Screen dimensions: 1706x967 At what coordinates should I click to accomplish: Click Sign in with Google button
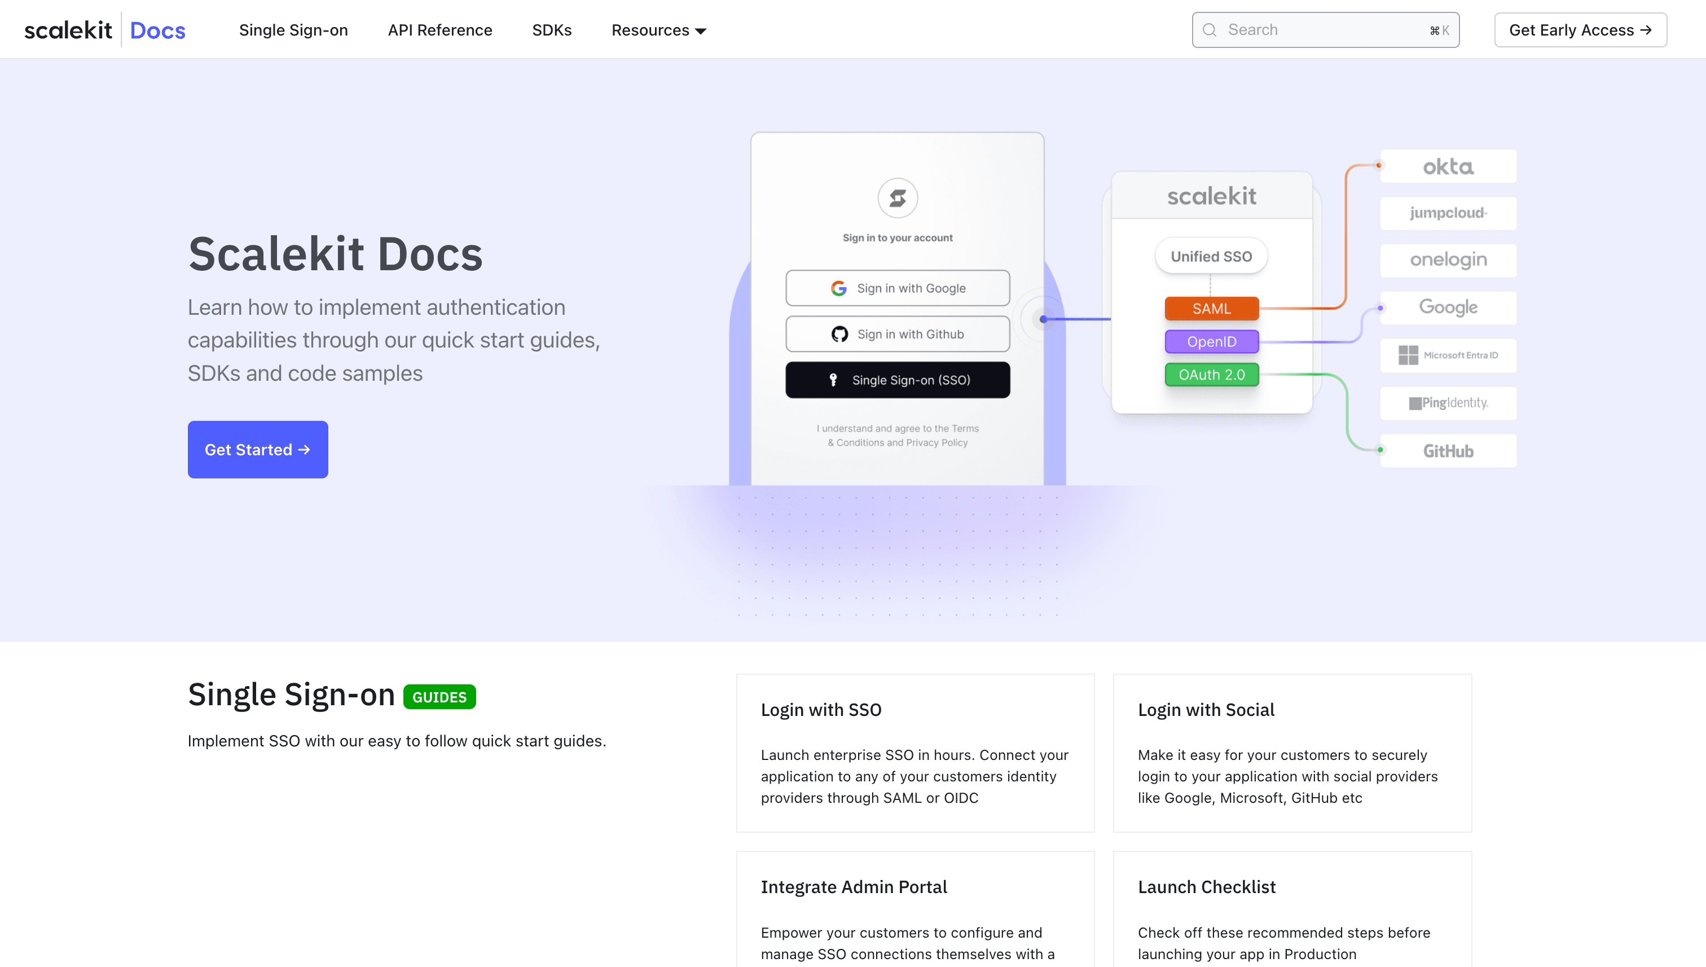pos(897,288)
